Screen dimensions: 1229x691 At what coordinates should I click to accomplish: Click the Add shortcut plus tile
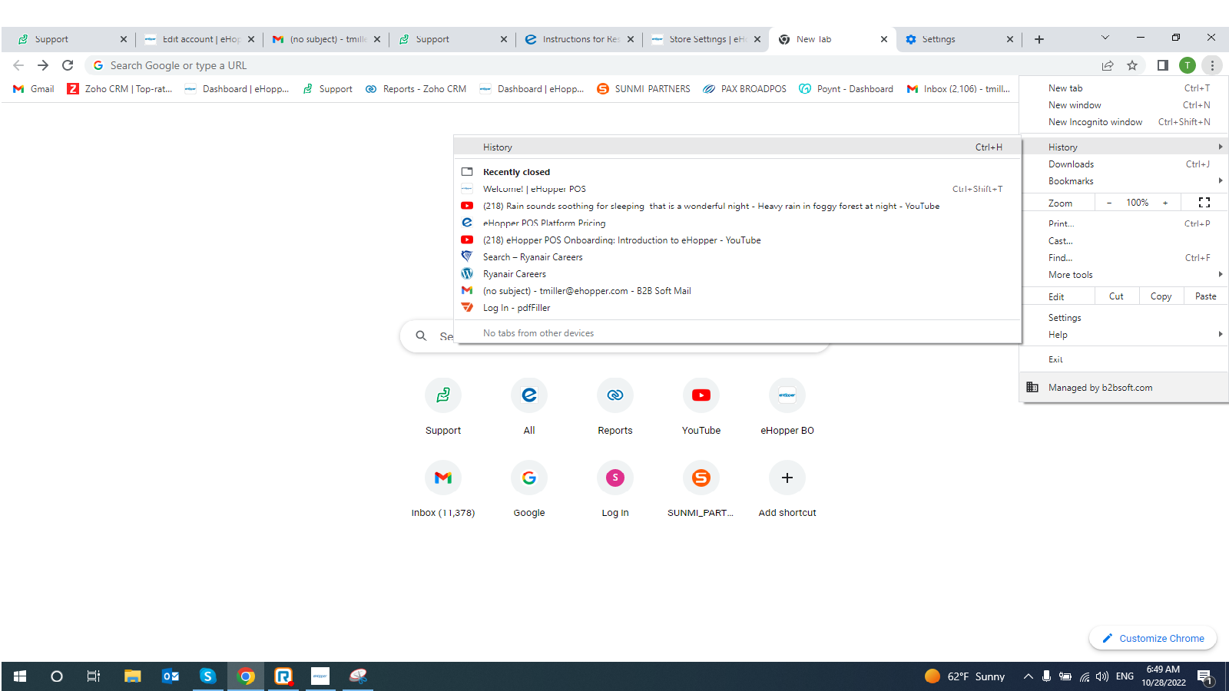(787, 490)
